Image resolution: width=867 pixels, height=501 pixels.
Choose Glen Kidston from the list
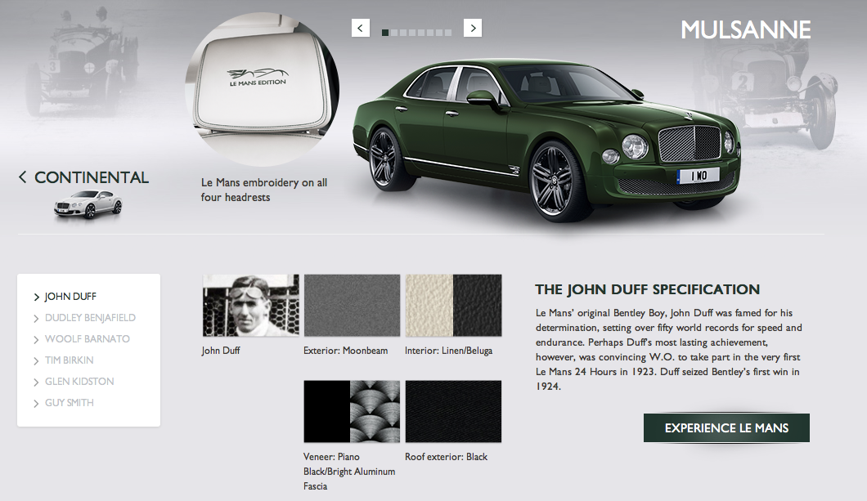tap(79, 382)
